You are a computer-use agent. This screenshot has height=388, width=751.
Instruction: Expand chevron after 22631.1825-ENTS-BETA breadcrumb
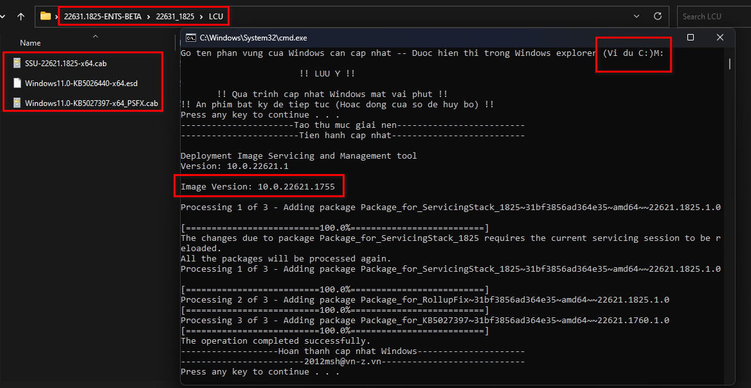pyautogui.click(x=149, y=17)
